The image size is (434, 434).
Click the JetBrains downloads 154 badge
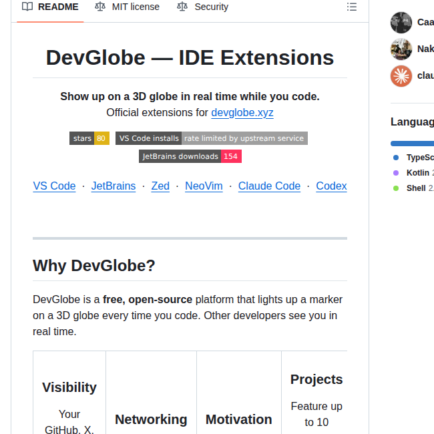(x=190, y=156)
